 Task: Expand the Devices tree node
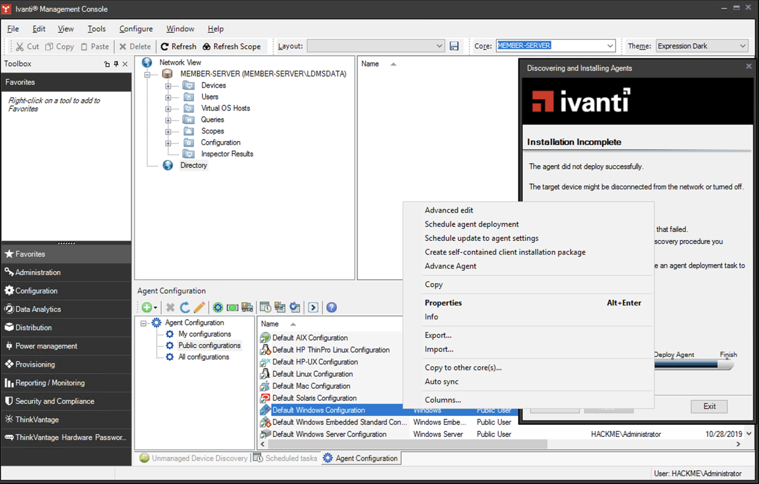tap(168, 86)
